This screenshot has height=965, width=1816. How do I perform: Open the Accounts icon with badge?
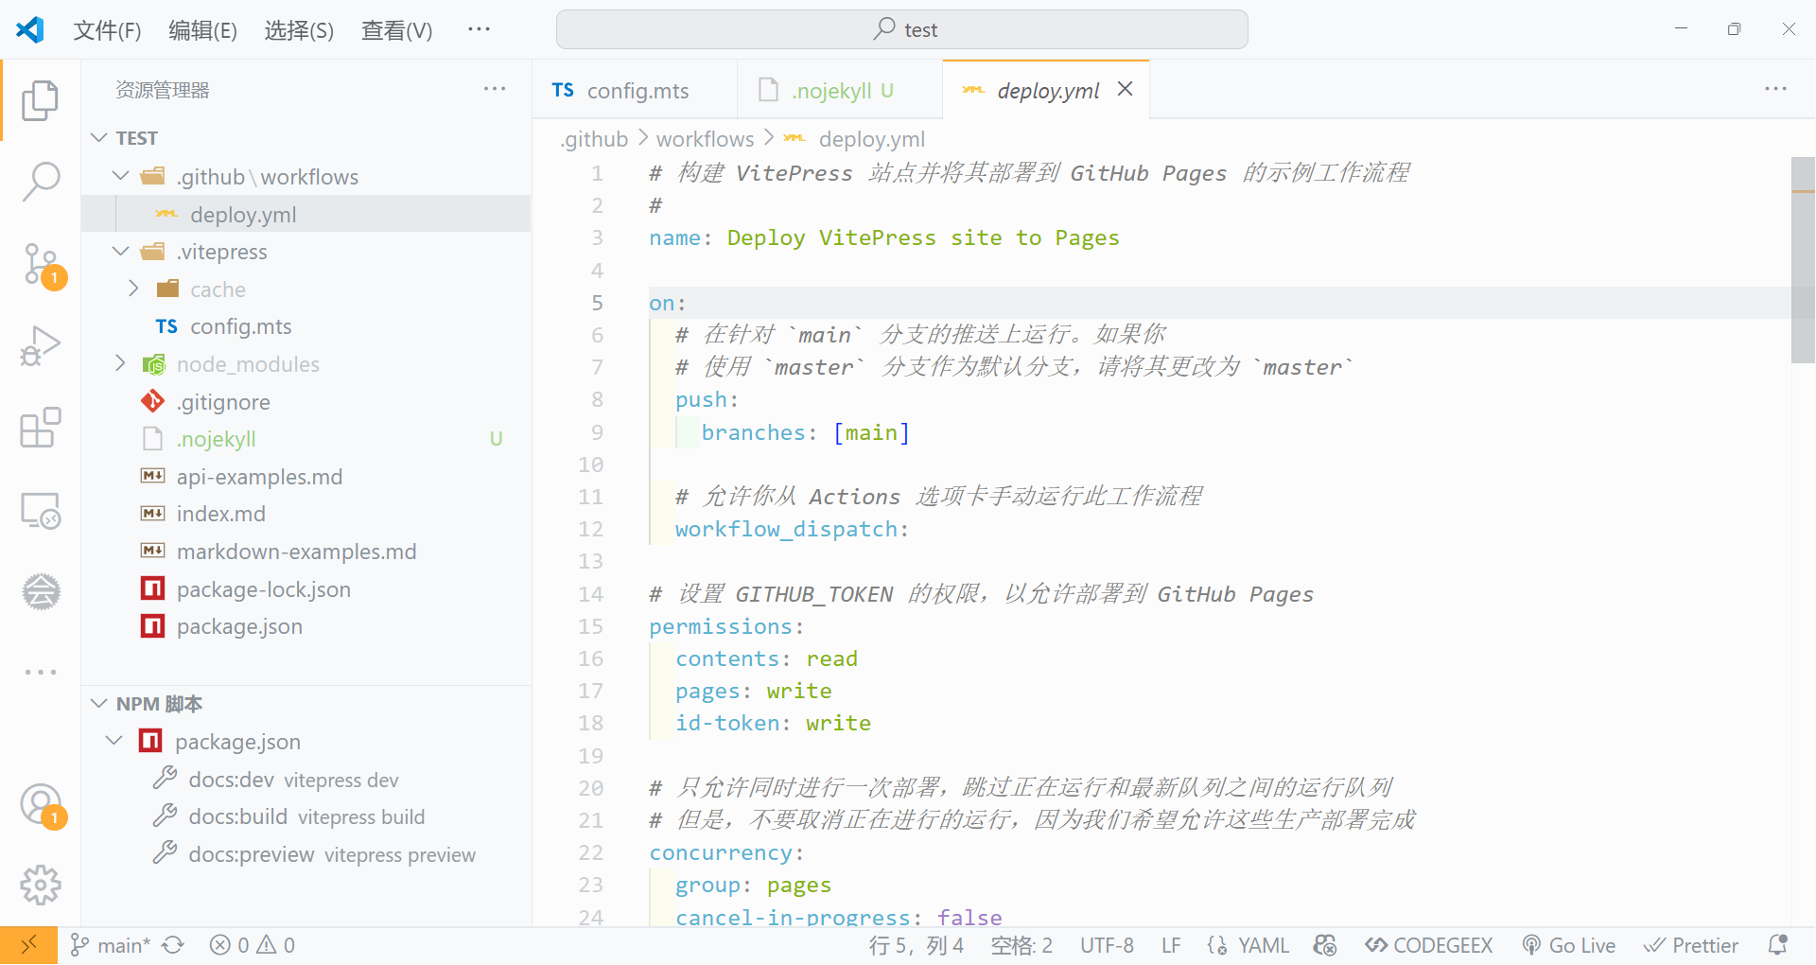[x=42, y=806]
